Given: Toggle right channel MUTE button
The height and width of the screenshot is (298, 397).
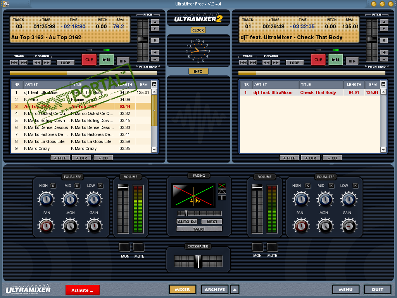Looking at the screenshot, I should click(272, 247).
